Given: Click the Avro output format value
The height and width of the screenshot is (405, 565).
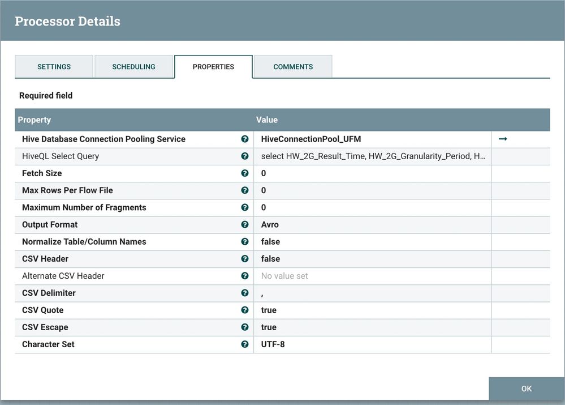Looking at the screenshot, I should 270,225.
